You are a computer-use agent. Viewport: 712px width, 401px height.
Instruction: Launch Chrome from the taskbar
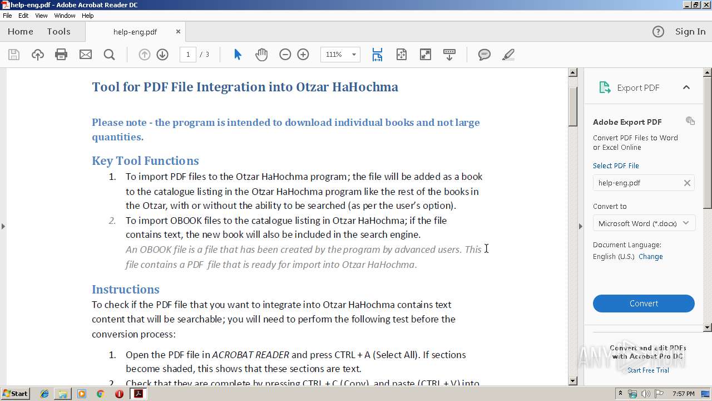(100, 394)
